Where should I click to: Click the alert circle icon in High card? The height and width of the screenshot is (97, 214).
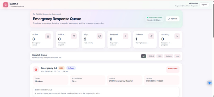click(100, 36)
